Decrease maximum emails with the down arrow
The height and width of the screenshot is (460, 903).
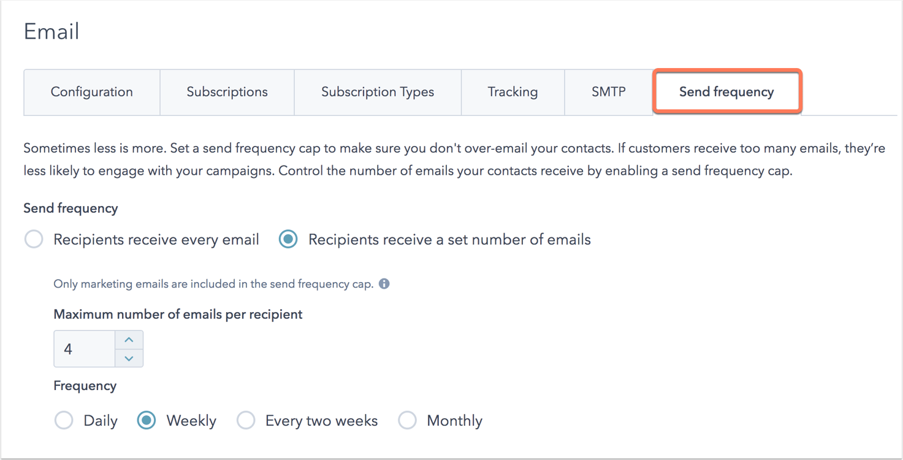[x=129, y=358]
